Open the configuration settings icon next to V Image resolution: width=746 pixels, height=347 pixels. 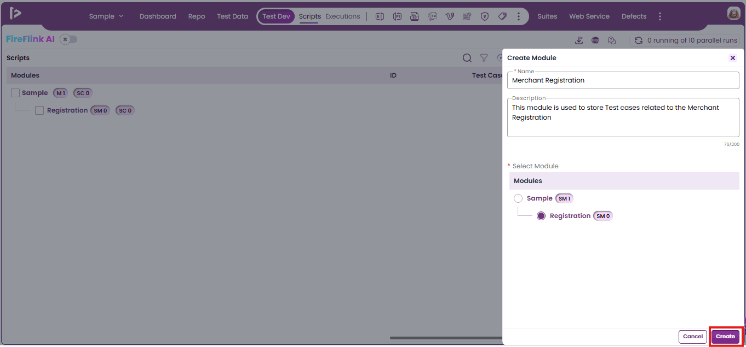467,16
